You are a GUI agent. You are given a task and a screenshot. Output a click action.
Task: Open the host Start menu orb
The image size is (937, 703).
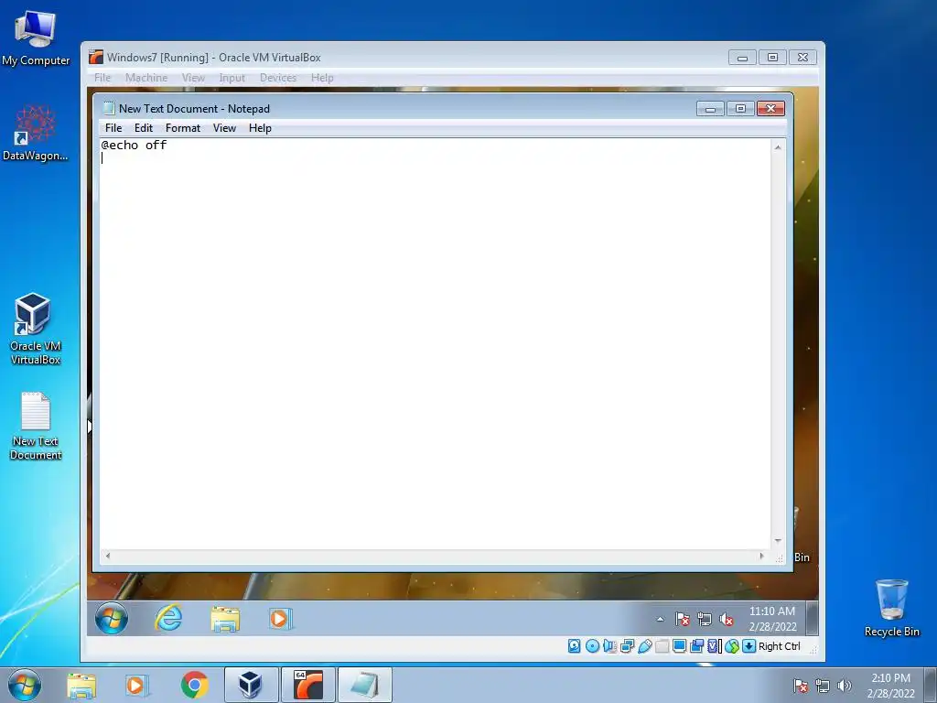[x=25, y=685]
